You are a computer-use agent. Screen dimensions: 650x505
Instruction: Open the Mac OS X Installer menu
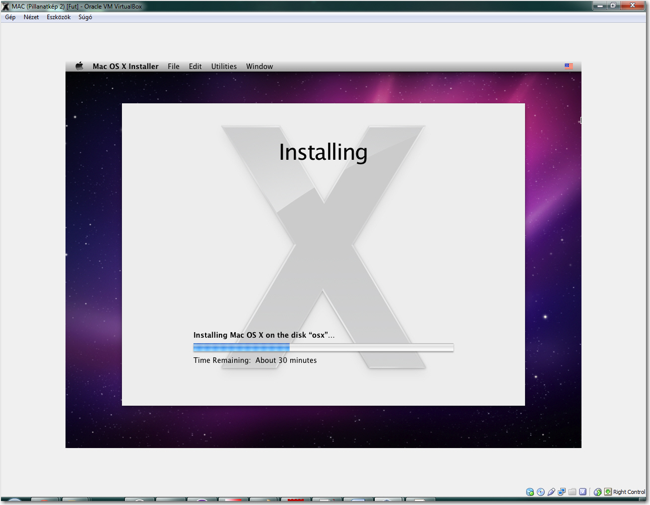pos(125,67)
